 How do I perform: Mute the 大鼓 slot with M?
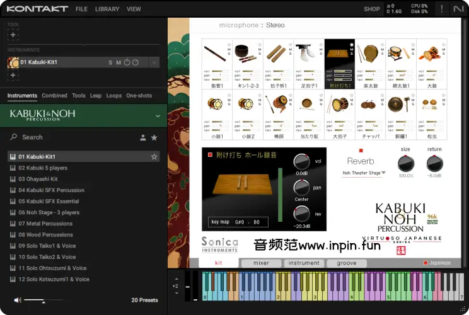(444, 49)
